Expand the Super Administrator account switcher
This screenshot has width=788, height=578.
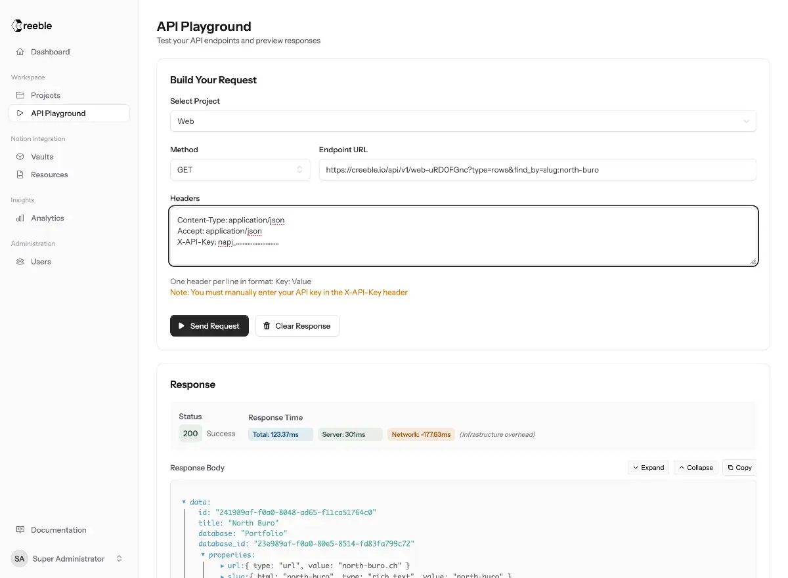(x=119, y=559)
